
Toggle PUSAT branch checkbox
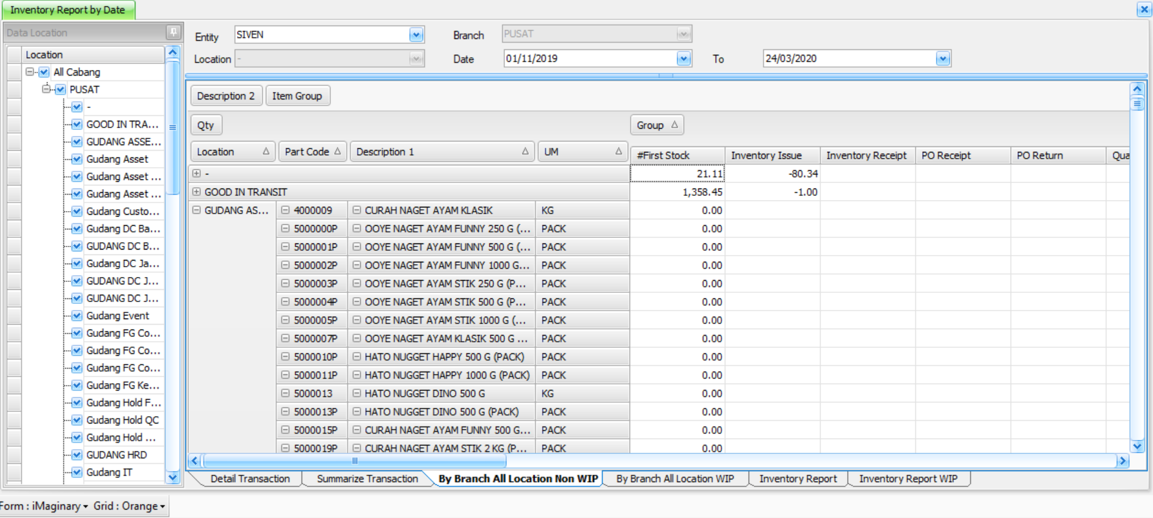point(60,90)
